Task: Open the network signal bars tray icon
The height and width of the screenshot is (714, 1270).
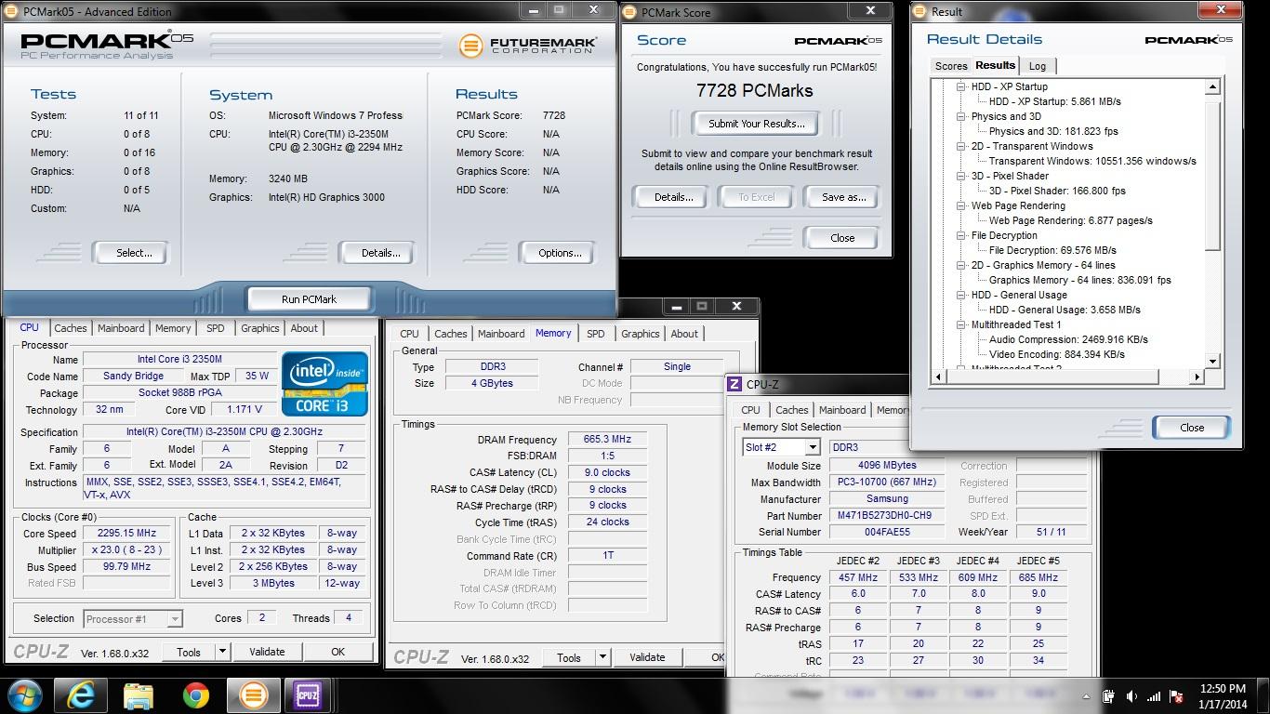Action: pyautogui.click(x=1154, y=696)
